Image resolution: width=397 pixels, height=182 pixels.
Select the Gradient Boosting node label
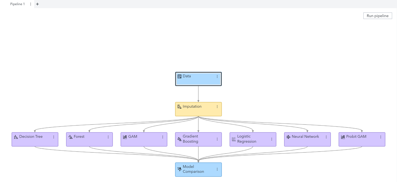(x=190, y=139)
